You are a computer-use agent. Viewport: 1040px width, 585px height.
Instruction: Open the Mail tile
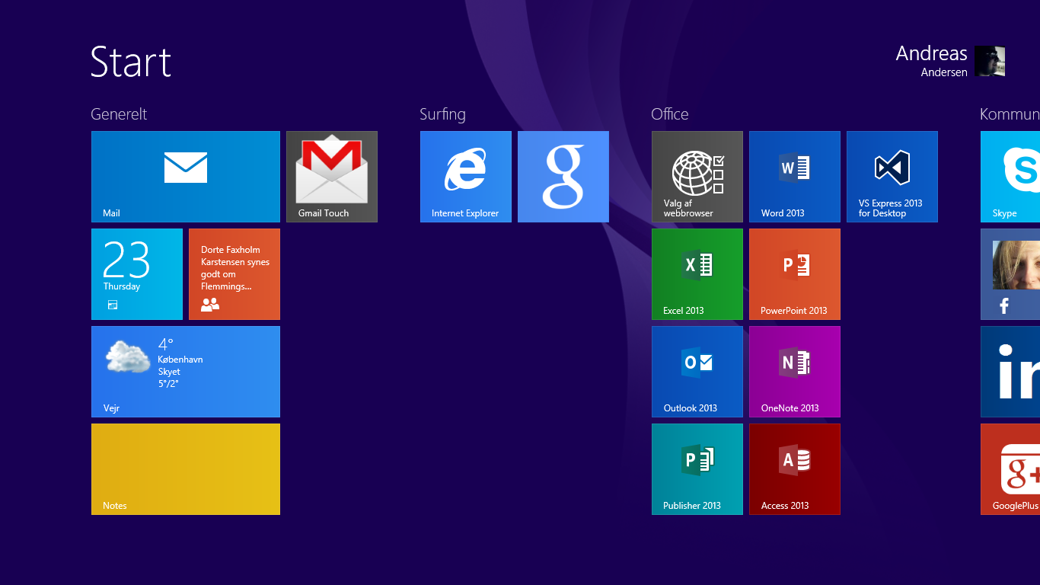[x=186, y=177]
